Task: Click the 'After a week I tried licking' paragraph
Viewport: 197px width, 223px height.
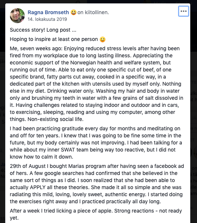Action: (x=96, y=214)
